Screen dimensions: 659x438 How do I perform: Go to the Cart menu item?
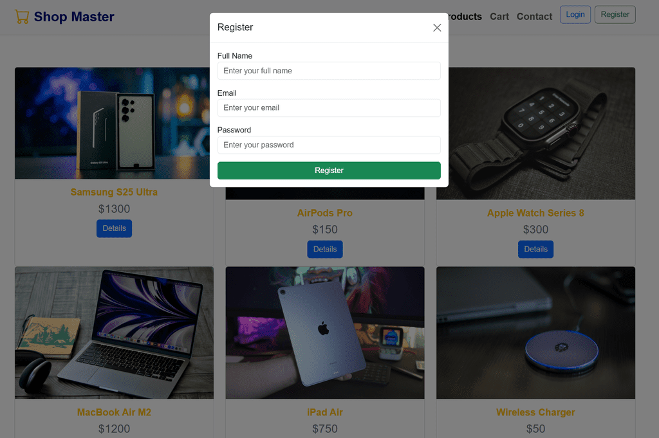click(499, 17)
